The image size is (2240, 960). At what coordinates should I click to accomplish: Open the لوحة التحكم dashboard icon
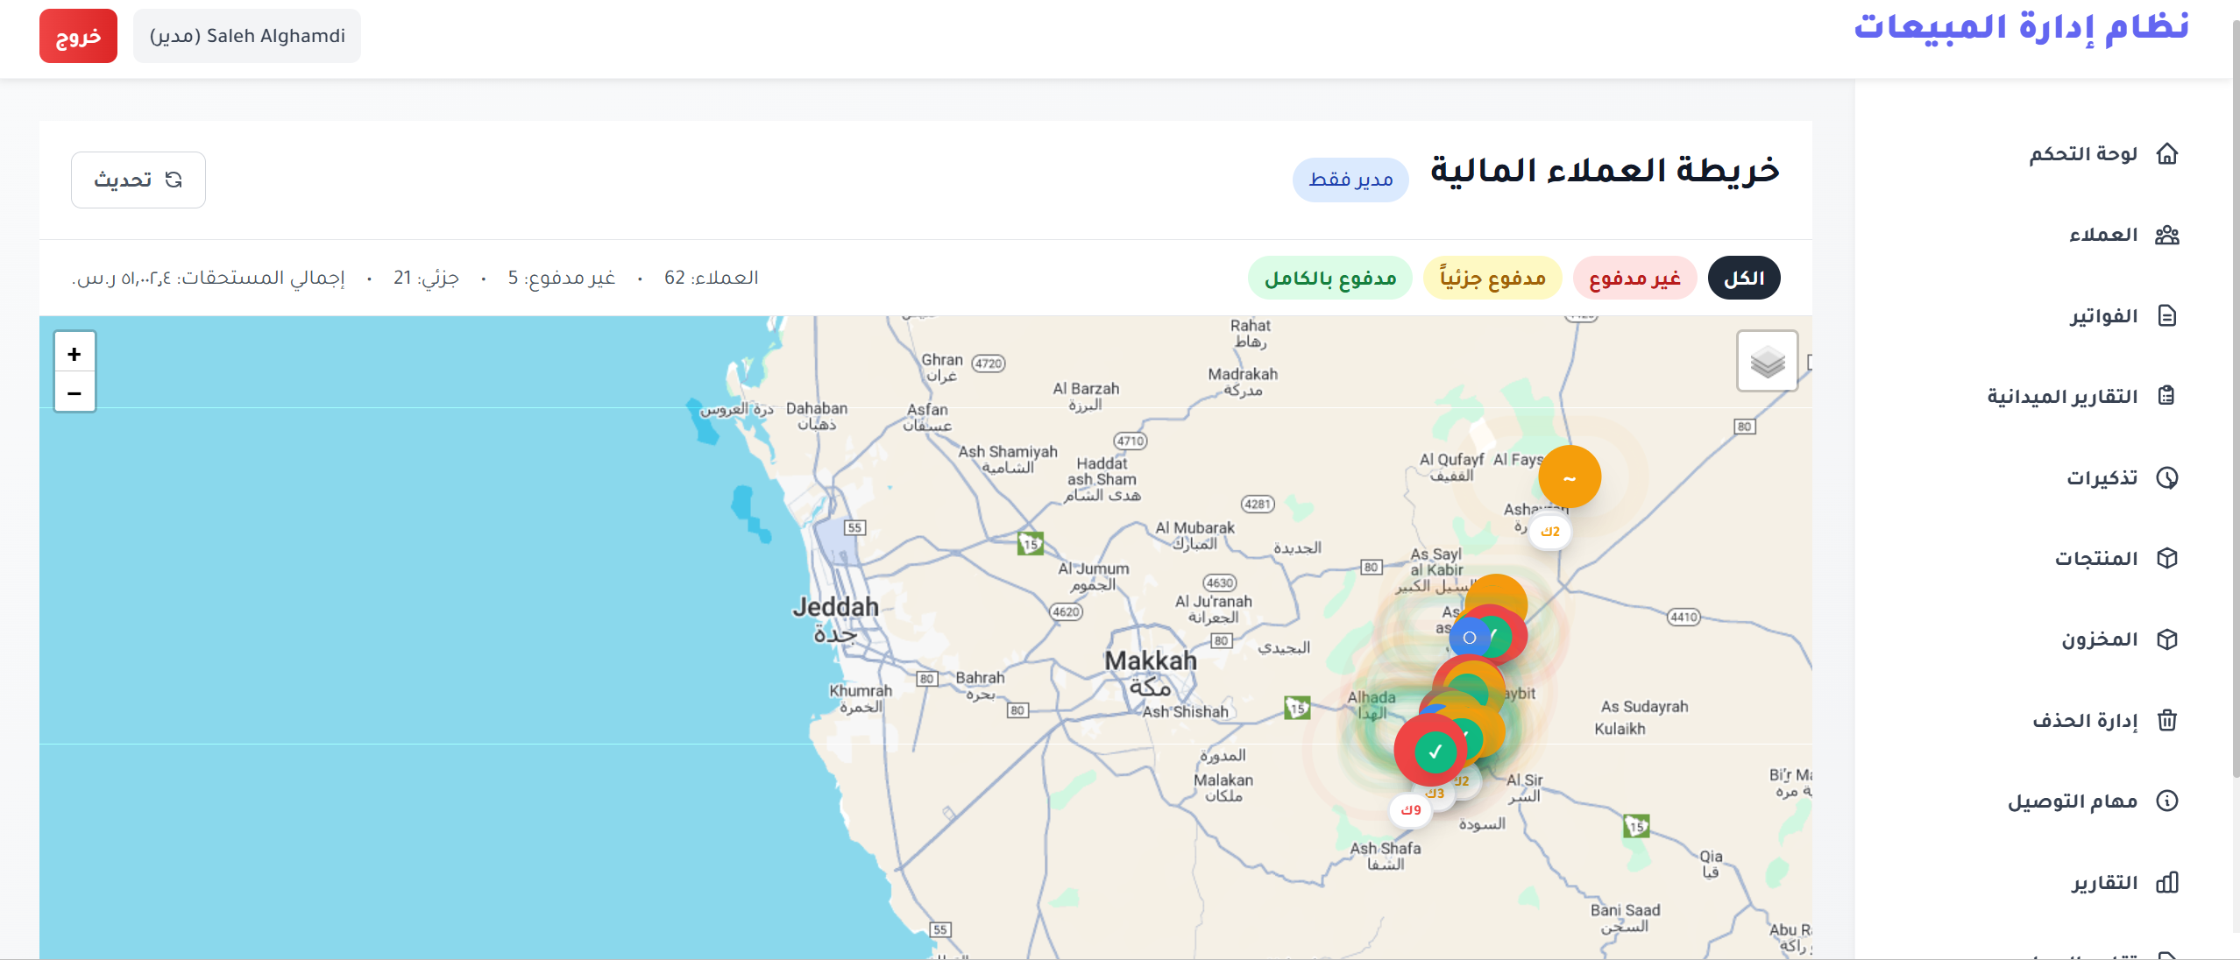coord(2169,153)
